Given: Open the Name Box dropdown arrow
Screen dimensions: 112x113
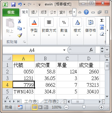Looking at the screenshot, I should click(64, 50).
